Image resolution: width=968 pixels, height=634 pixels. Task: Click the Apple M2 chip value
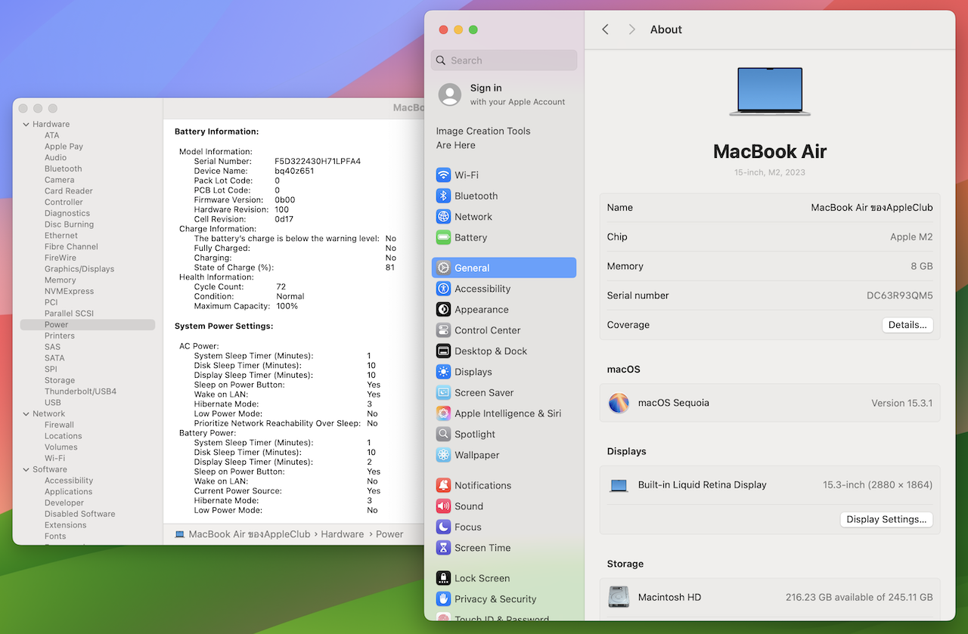pyautogui.click(x=911, y=237)
